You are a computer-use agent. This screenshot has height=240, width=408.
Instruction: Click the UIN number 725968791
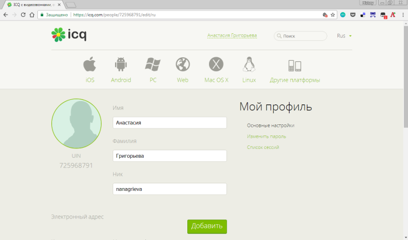coord(76,165)
